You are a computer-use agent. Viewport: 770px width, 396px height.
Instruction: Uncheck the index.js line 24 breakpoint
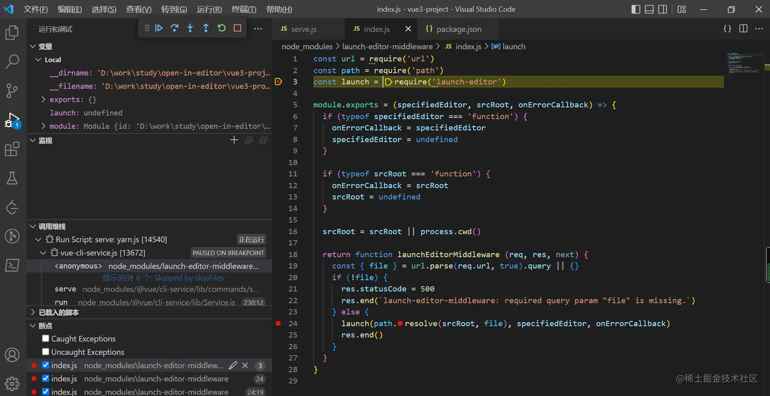tap(46, 379)
